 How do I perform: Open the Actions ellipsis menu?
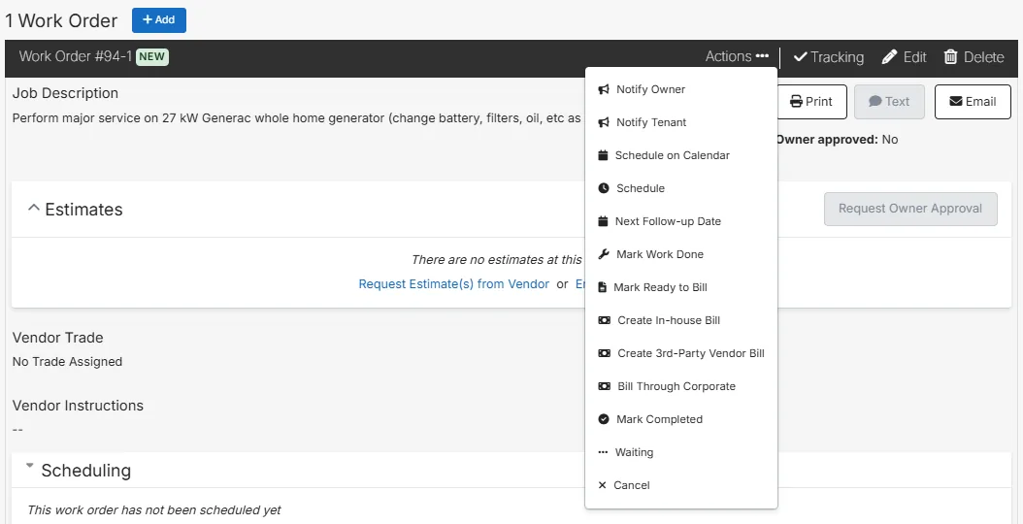click(738, 57)
